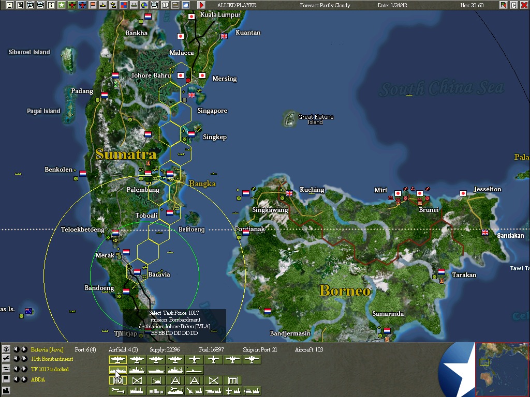Click the green and red flags icon
The height and width of the screenshot is (397, 530).
(x=503, y=5)
